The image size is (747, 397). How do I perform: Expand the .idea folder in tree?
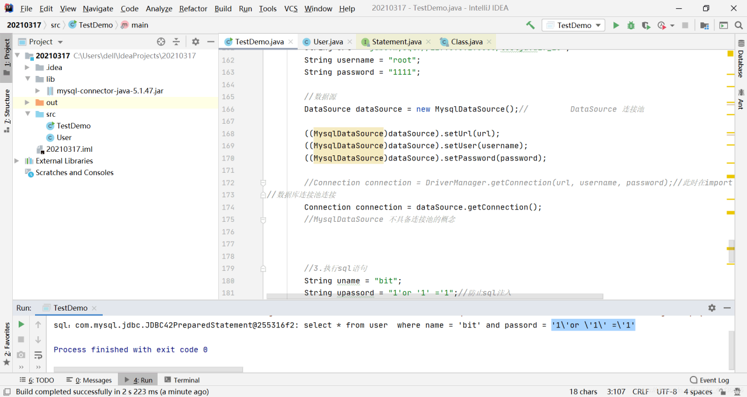coord(27,67)
